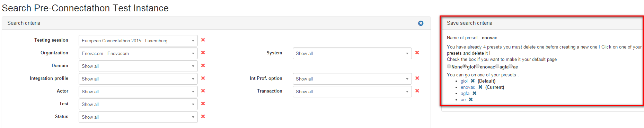Expand the Actor Show all dropdown
Image resolution: width=644 pixels, height=128 pixels.
(138, 92)
